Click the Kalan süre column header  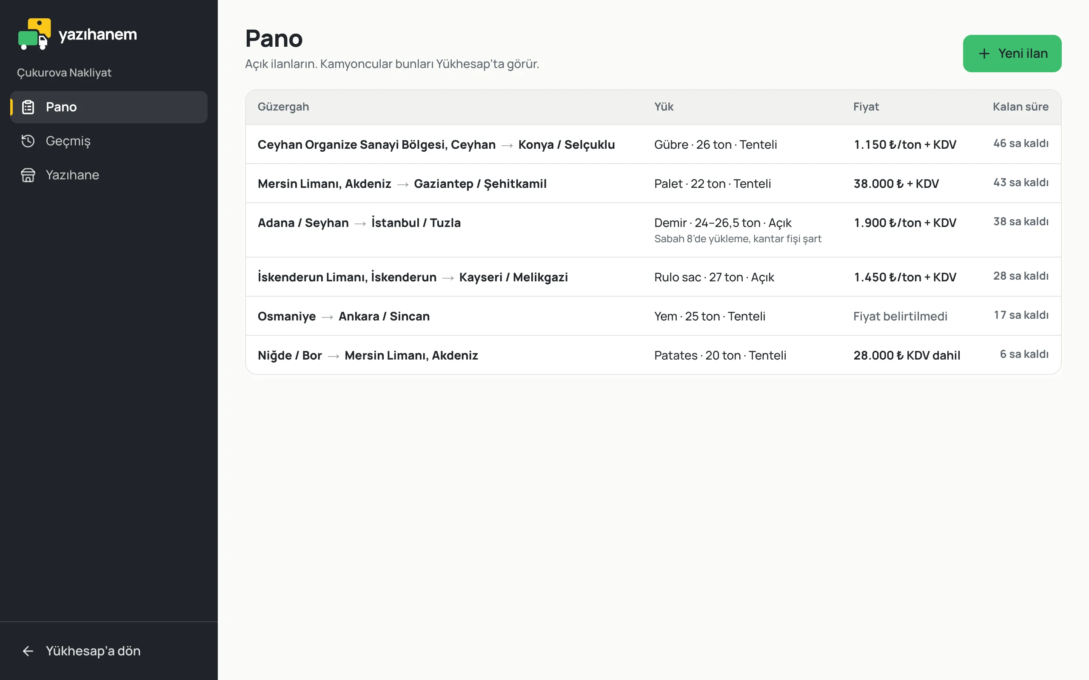1021,107
